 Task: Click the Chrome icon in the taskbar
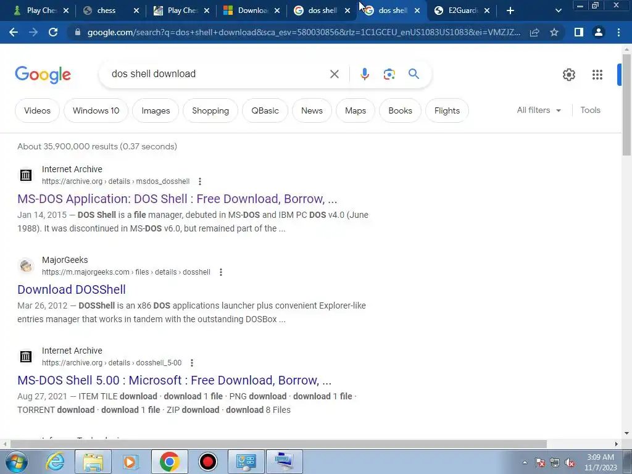pos(169,462)
